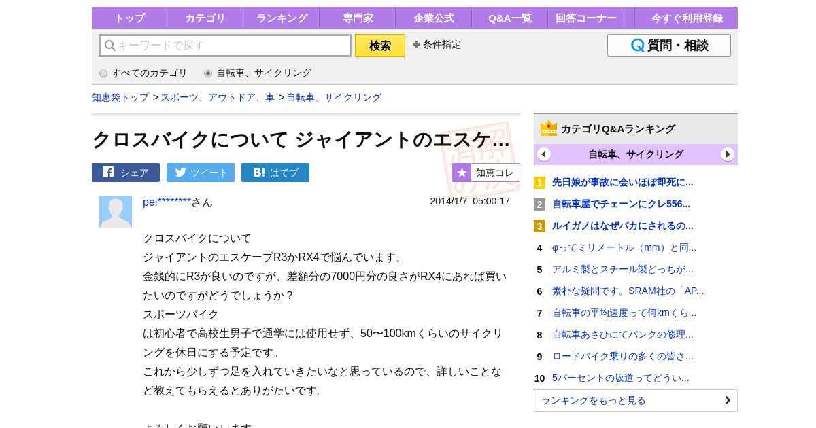Open ranking 9 ロードバイク乗りの多く question

[623, 356]
